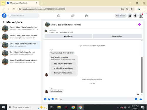Bookmark this page with the star
The image size is (147, 110).
[x=132, y=9]
